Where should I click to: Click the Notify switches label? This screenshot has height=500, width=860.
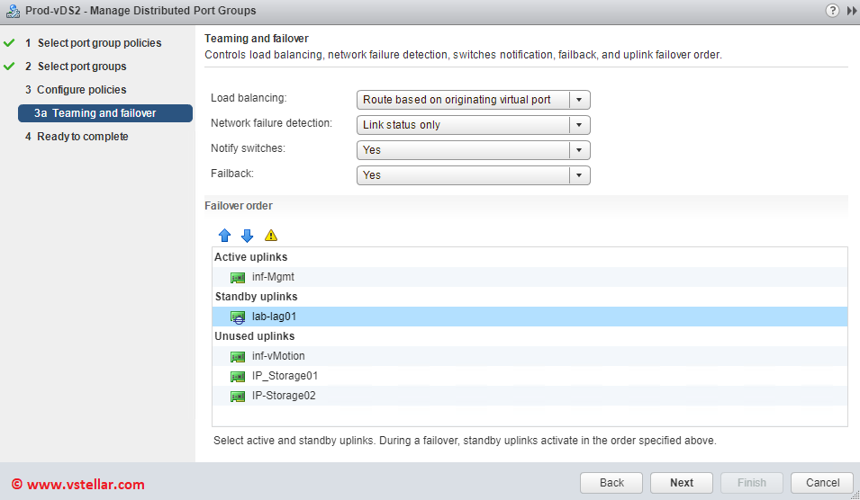point(248,148)
